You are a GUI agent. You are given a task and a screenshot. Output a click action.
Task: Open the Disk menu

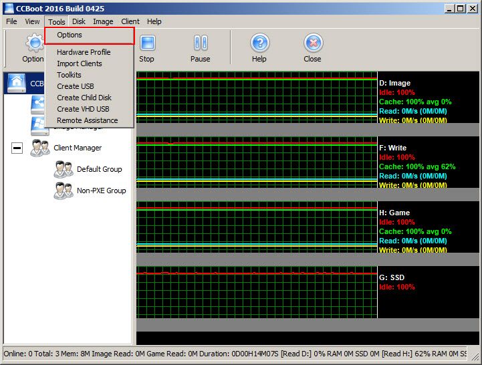coord(79,21)
